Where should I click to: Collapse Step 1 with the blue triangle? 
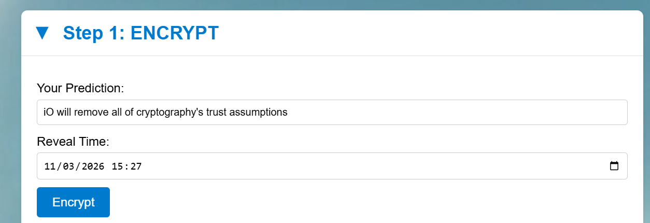tap(43, 33)
